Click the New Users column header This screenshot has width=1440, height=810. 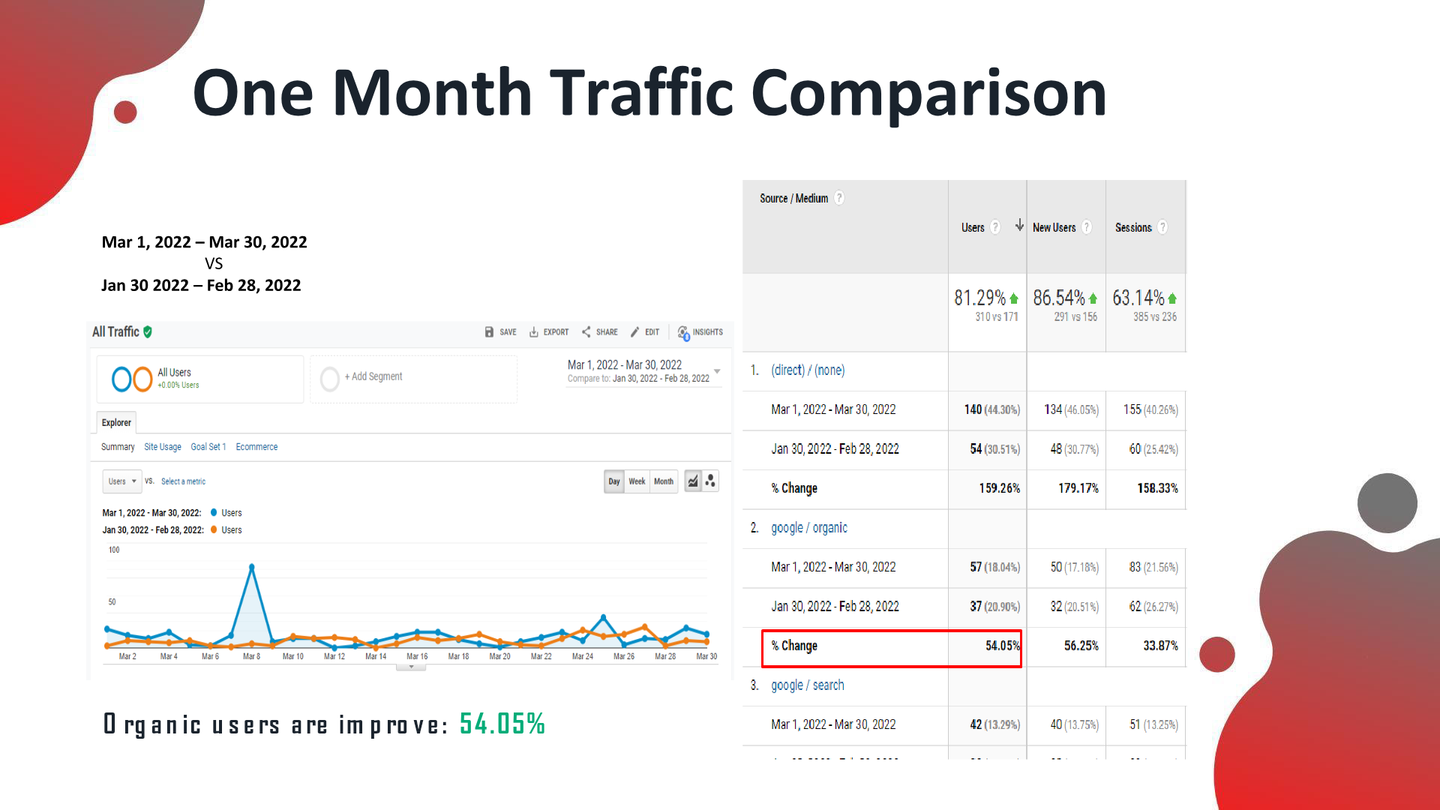tap(1054, 227)
